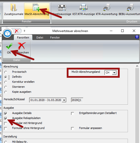Viewport: 140px width, 143px height.
Task: Enable Formular mit Hintergrund checkbox
Action: [x=6, y=123]
